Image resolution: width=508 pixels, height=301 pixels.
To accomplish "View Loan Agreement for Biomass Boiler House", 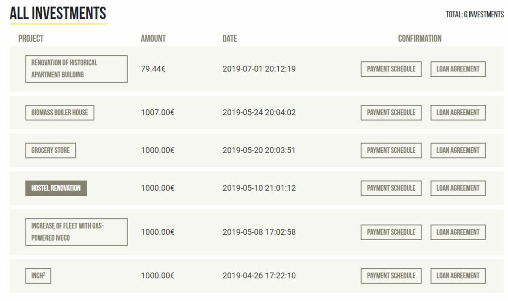I will (x=458, y=112).
